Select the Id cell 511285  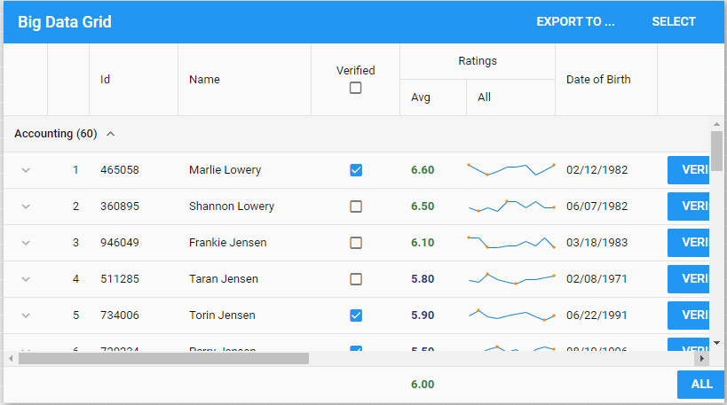[120, 279]
